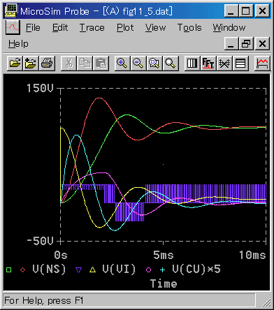Screen dimensions: 274x310
Task: Select the cyan plus legend marker
Action: [163, 270]
